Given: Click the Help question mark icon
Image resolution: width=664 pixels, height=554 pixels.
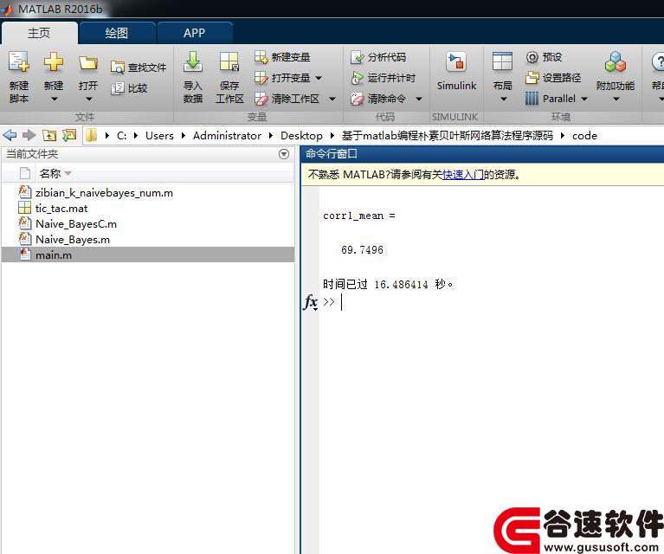Looking at the screenshot, I should coord(658,61).
